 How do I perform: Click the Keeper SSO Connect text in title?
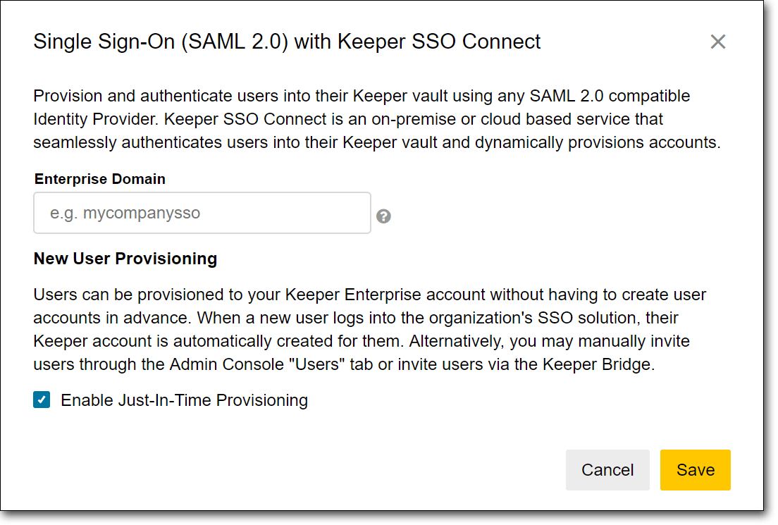pyautogui.click(x=439, y=42)
